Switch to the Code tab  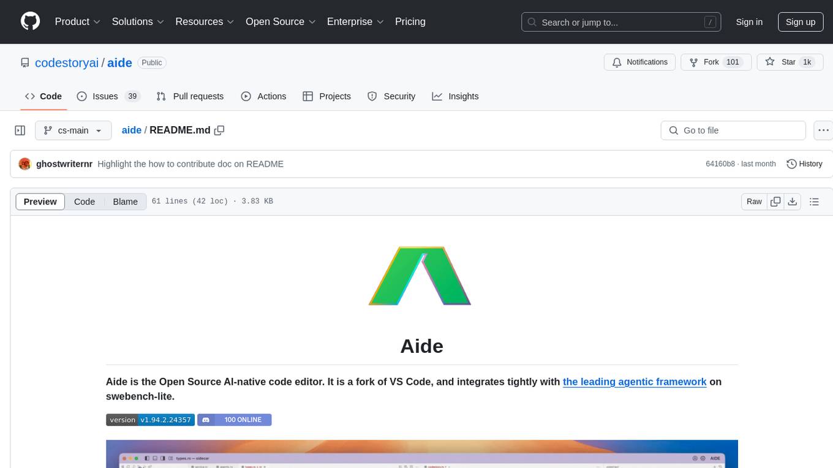coord(43,96)
